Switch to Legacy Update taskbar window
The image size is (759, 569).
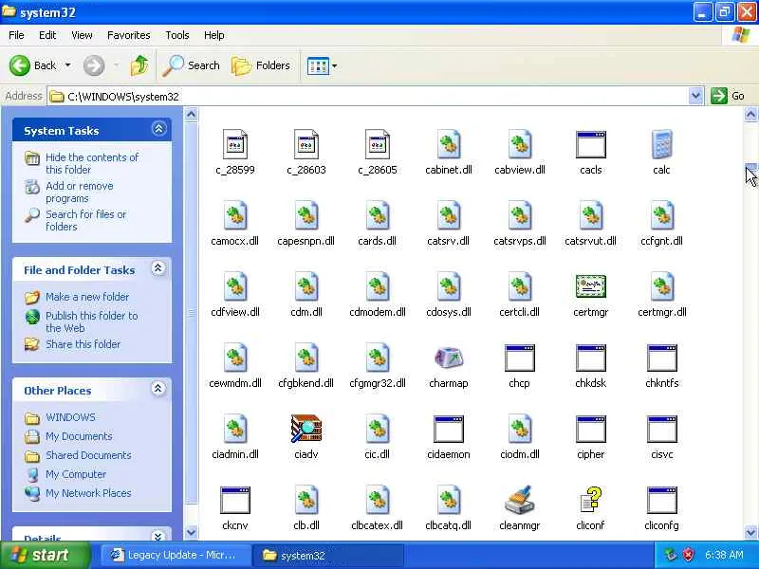click(176, 555)
